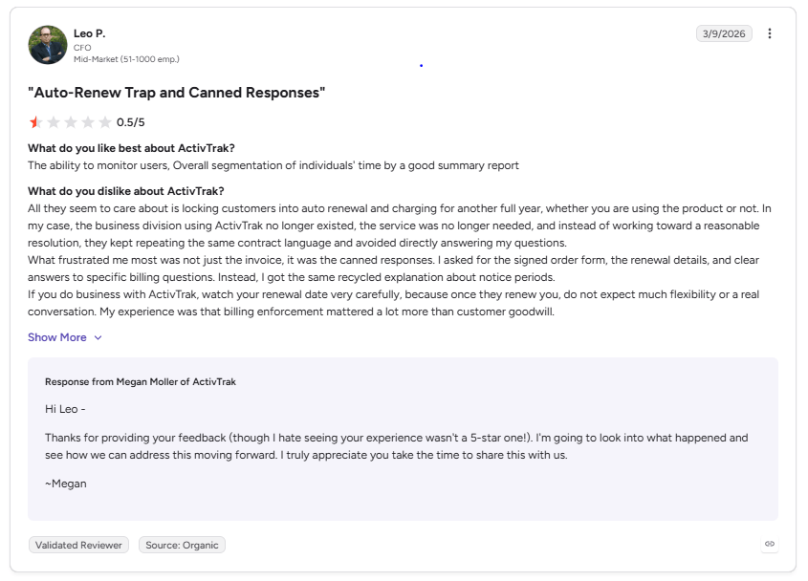Click "What do you dislike about ActivTrak?" heading
Image resolution: width=808 pixels, height=581 pixels.
point(126,191)
